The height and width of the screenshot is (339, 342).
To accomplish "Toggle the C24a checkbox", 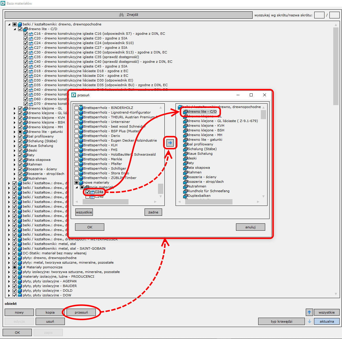I will (x=88, y=192).
